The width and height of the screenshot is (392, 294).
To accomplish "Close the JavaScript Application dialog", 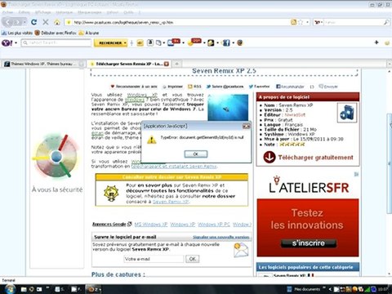I will point(246,127).
